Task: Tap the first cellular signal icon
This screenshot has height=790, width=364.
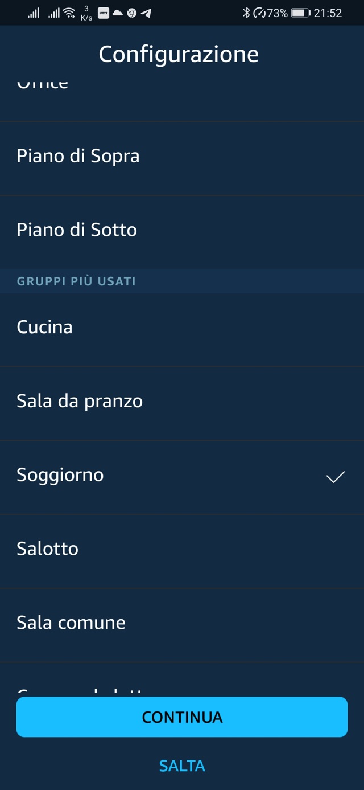Action: (x=34, y=13)
